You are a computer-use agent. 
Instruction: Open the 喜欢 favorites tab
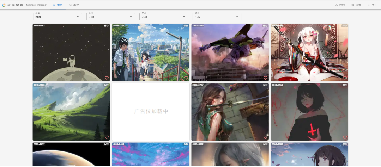coord(74,5)
